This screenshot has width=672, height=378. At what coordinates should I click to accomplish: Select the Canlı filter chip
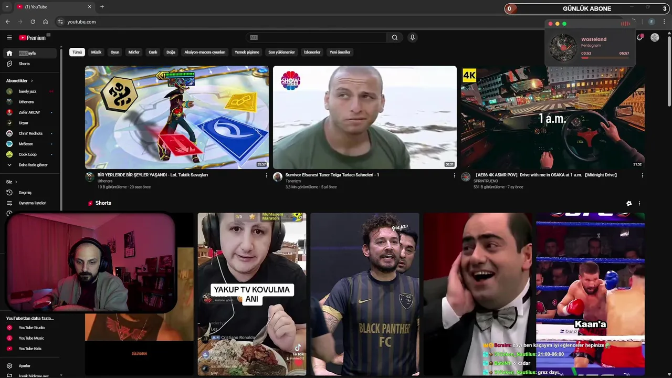(153, 52)
